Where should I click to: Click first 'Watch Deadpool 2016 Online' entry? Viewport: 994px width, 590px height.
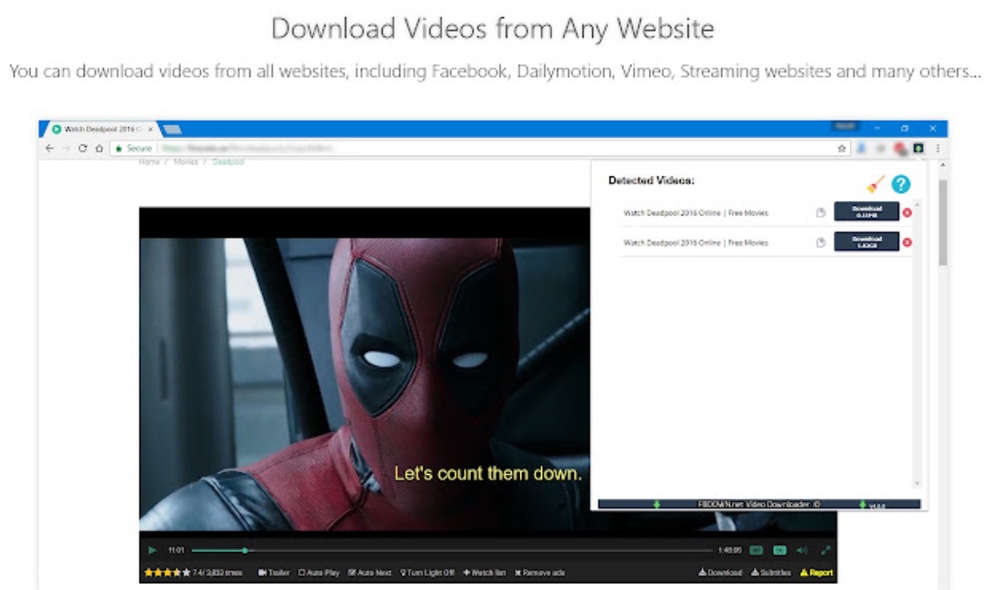(695, 213)
